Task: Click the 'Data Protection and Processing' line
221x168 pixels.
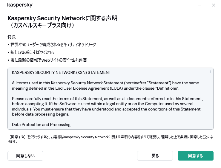Action: pyautogui.click(x=41, y=125)
